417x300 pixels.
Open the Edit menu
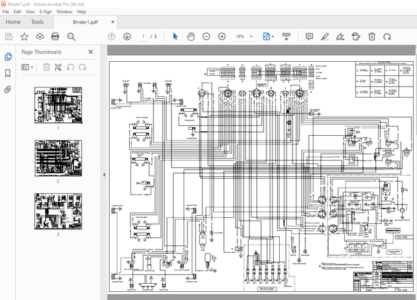[17, 11]
